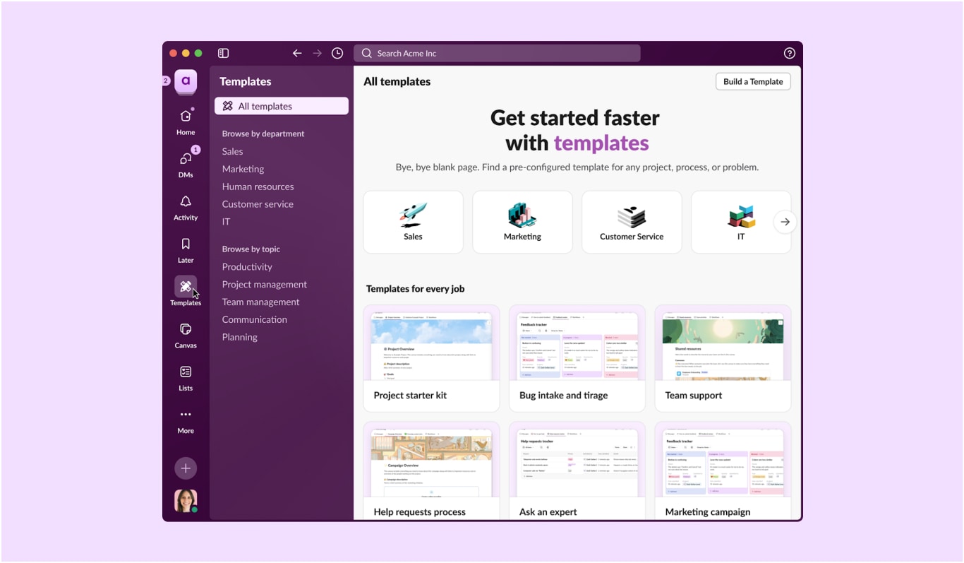Select the Marketing category card
This screenshot has width=964, height=563.
pos(522,222)
